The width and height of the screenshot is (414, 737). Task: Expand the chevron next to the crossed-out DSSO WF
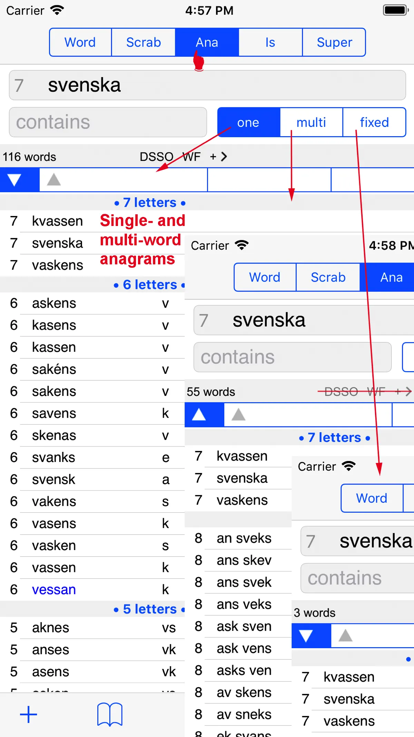[x=408, y=391]
